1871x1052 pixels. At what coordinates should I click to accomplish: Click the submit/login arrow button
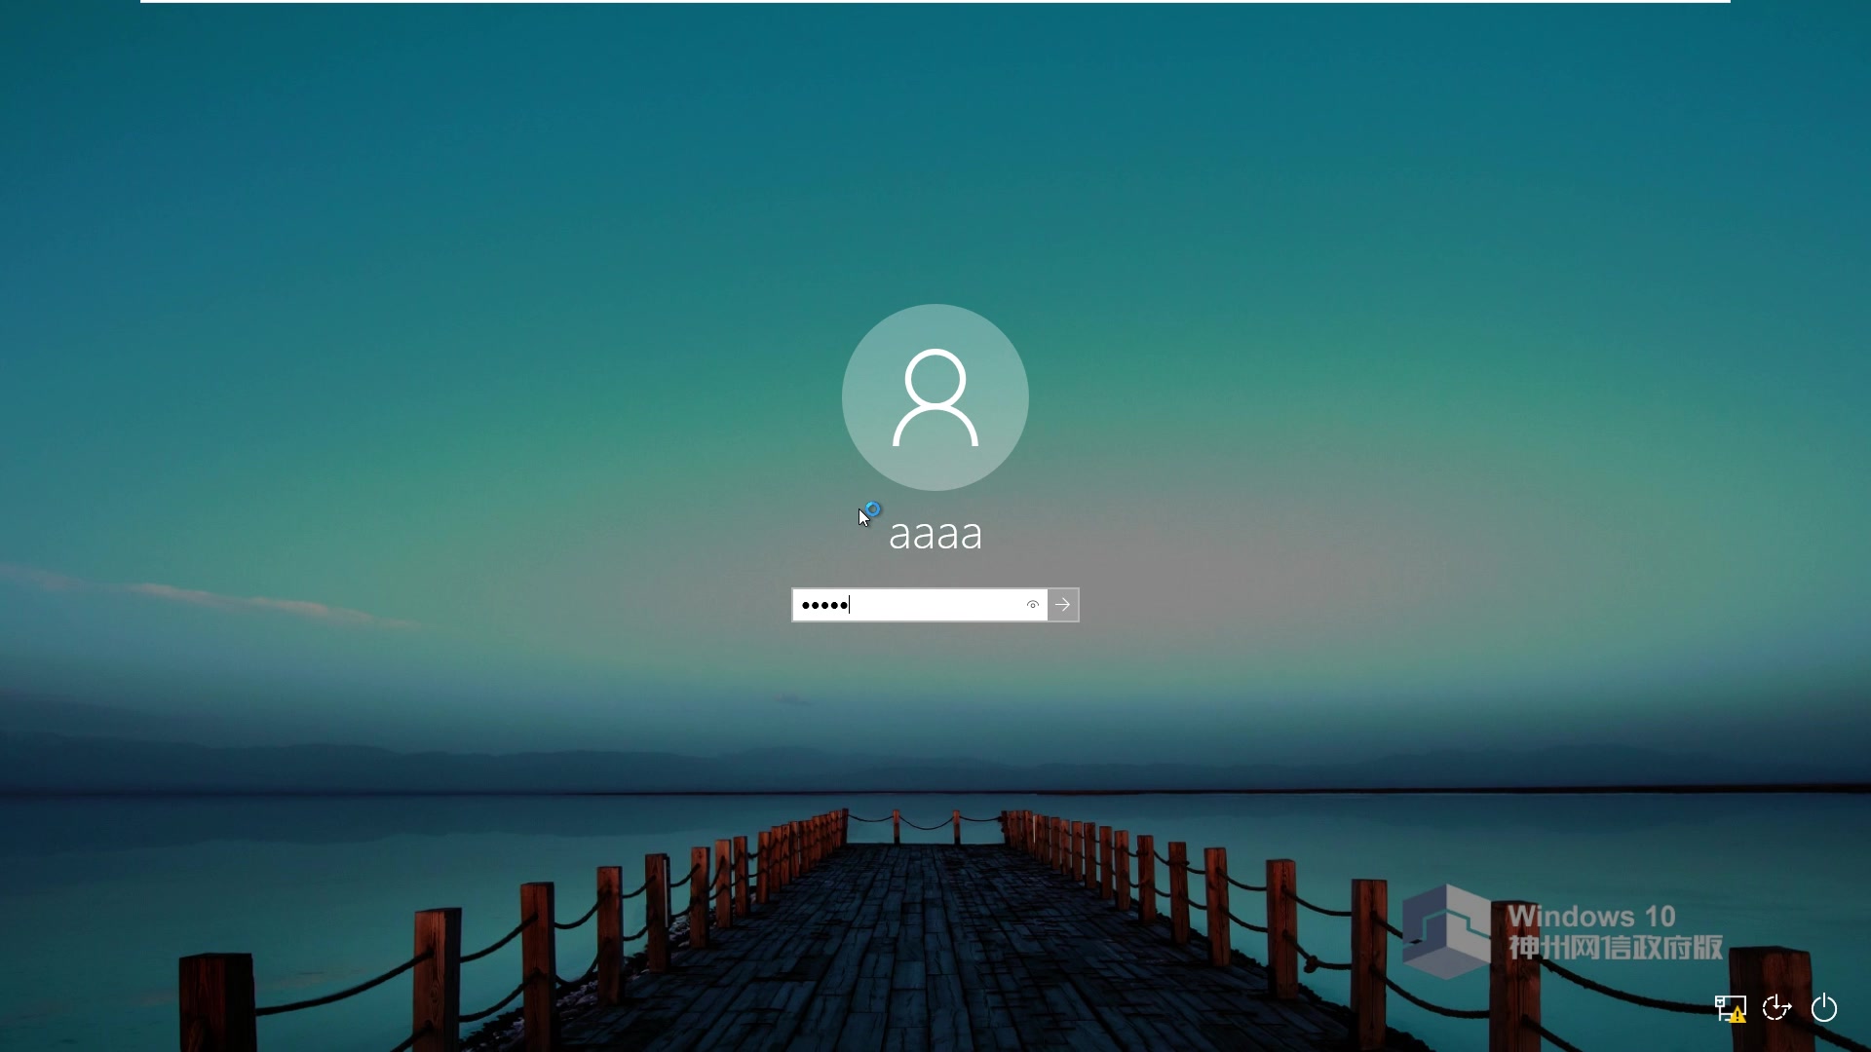(x=1063, y=604)
